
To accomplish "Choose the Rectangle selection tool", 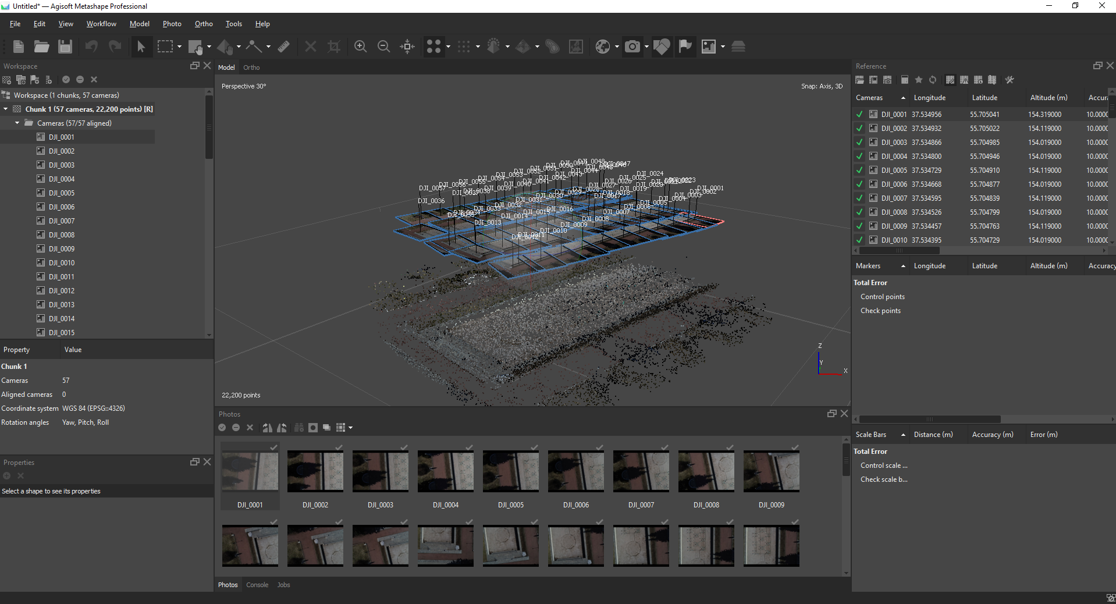I will (165, 47).
